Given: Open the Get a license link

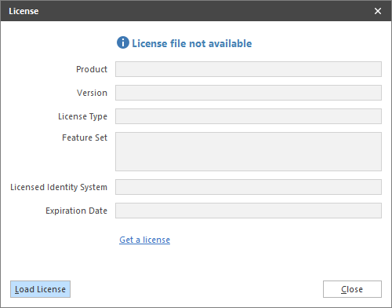Looking at the screenshot, I should point(144,240).
